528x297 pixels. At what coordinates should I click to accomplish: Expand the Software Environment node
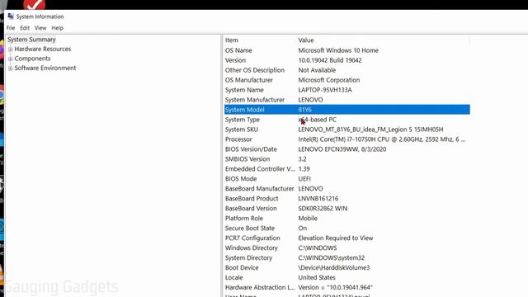pos(11,68)
